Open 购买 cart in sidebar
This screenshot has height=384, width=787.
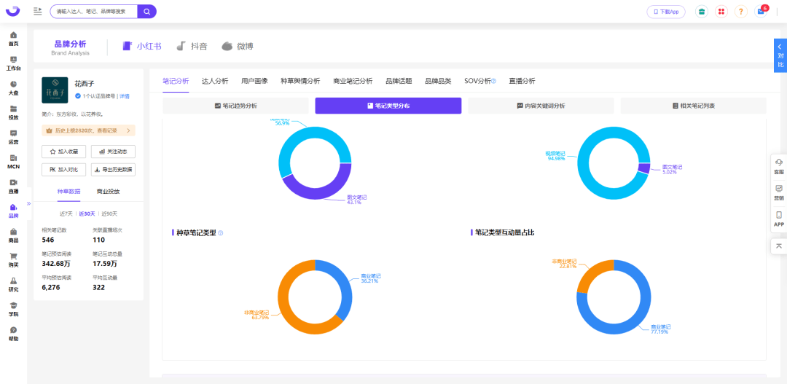click(14, 260)
